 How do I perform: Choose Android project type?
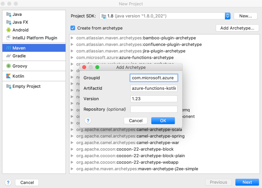pos(34,30)
